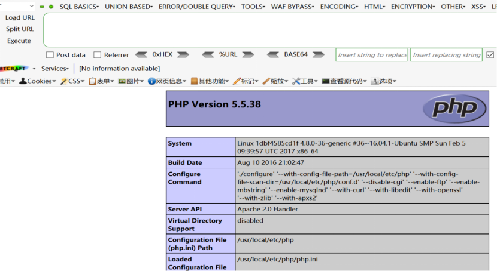This screenshot has width=500, height=271.
Task: Click the Virtual Directory Support disabled value
Action: (250, 220)
